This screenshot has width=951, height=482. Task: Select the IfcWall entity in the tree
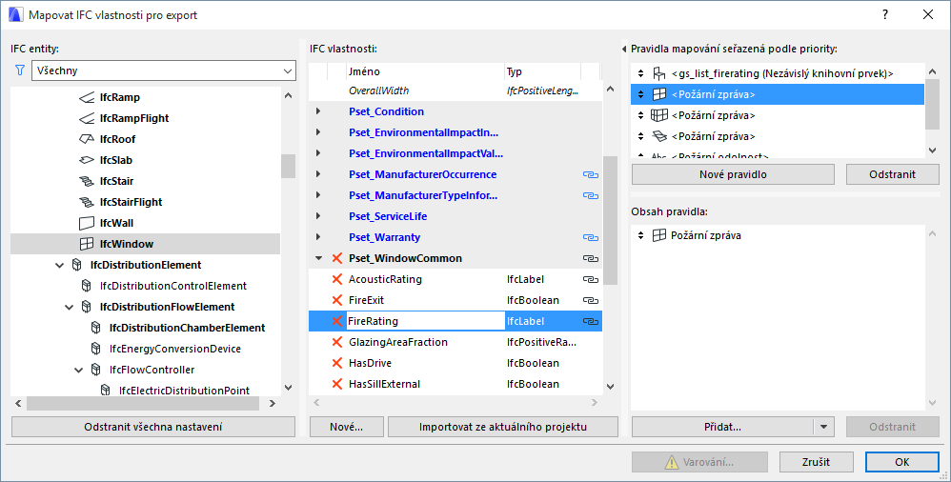[116, 223]
